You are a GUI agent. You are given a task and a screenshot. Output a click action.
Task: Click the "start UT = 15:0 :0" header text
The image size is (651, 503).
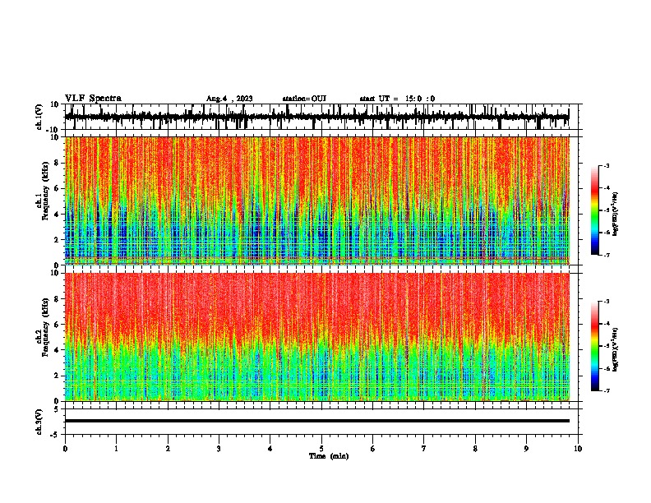point(397,99)
